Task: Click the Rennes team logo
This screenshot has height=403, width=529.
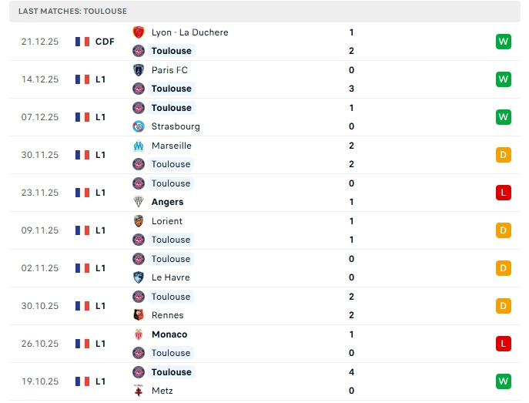Action: tap(139, 315)
